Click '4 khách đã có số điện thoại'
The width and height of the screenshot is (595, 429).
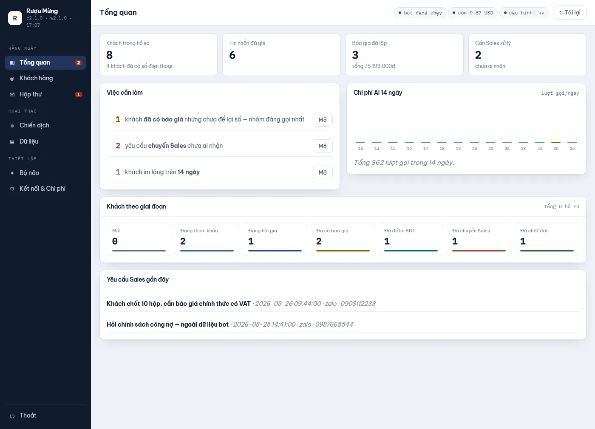139,66
